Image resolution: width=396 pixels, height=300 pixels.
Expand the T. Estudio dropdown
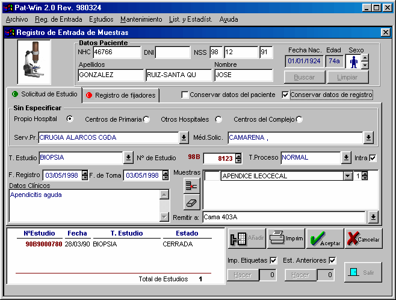point(128,158)
